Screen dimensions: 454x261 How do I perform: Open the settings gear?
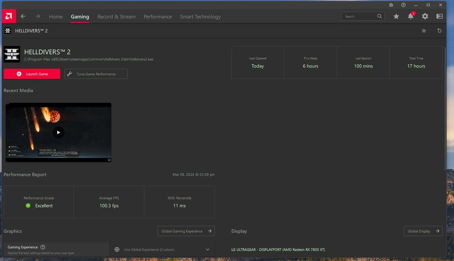pyautogui.click(x=425, y=16)
